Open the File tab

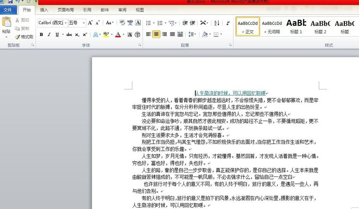8,10
